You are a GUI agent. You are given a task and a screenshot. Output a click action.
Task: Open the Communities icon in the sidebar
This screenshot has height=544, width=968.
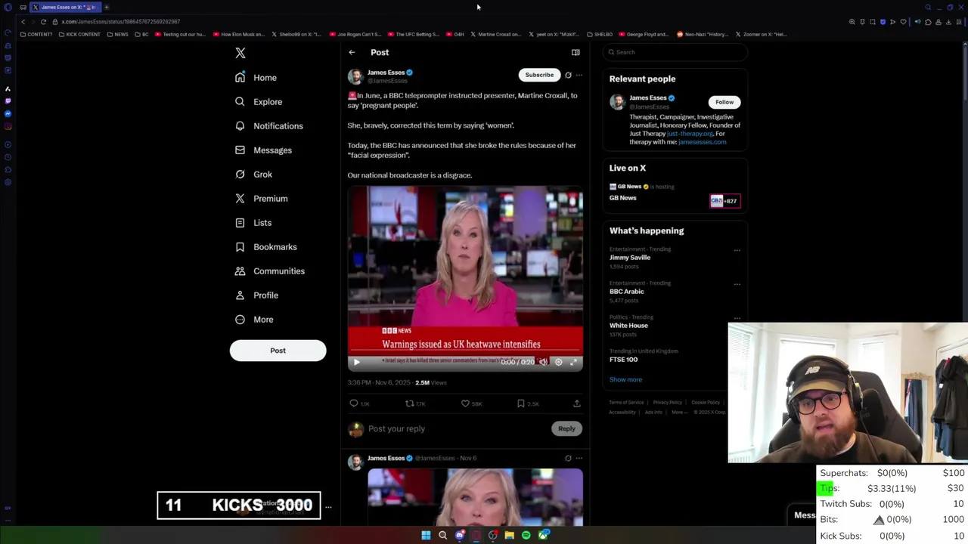240,271
